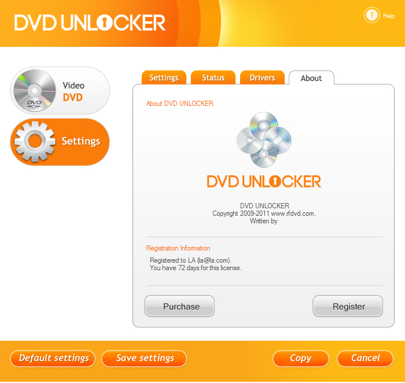The height and width of the screenshot is (383, 405).
Task: Click the Register button
Action: pos(348,306)
